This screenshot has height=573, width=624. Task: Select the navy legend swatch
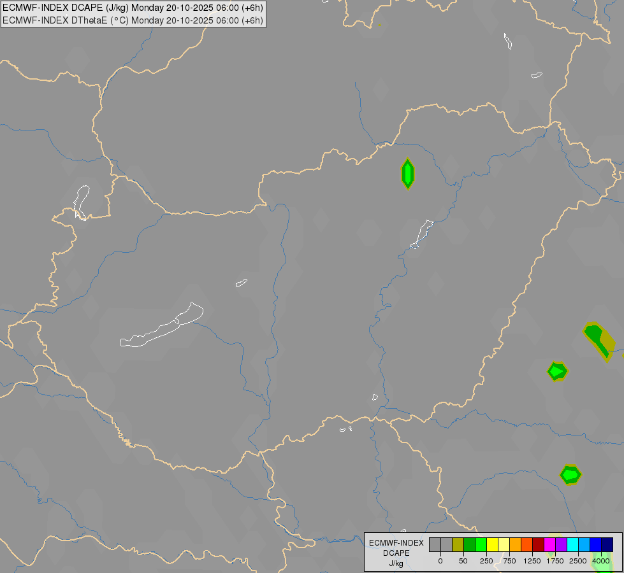[607, 544]
